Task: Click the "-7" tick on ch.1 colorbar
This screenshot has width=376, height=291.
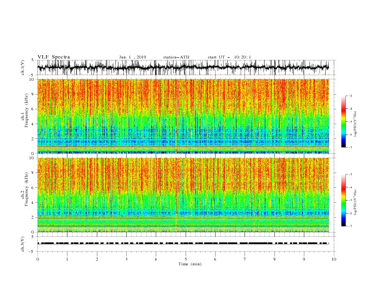Action: pos(350,147)
